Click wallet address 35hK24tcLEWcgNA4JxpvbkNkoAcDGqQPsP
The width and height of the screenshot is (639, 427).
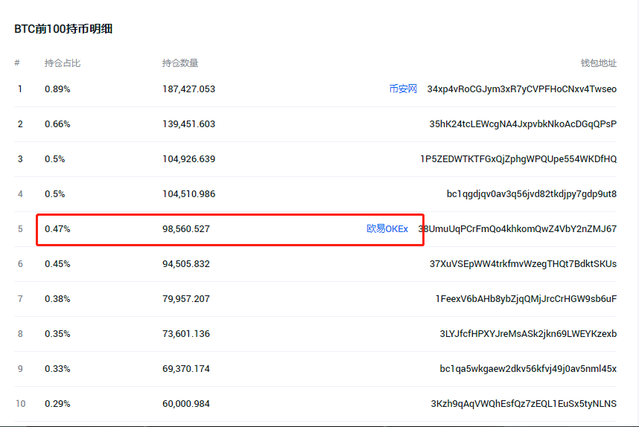click(523, 124)
